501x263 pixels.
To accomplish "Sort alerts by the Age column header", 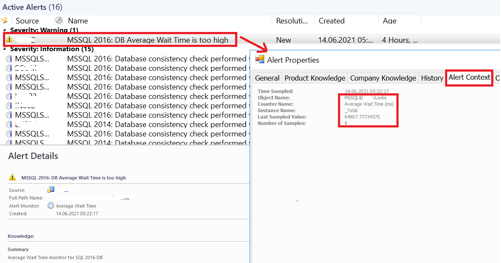I will 390,21.
